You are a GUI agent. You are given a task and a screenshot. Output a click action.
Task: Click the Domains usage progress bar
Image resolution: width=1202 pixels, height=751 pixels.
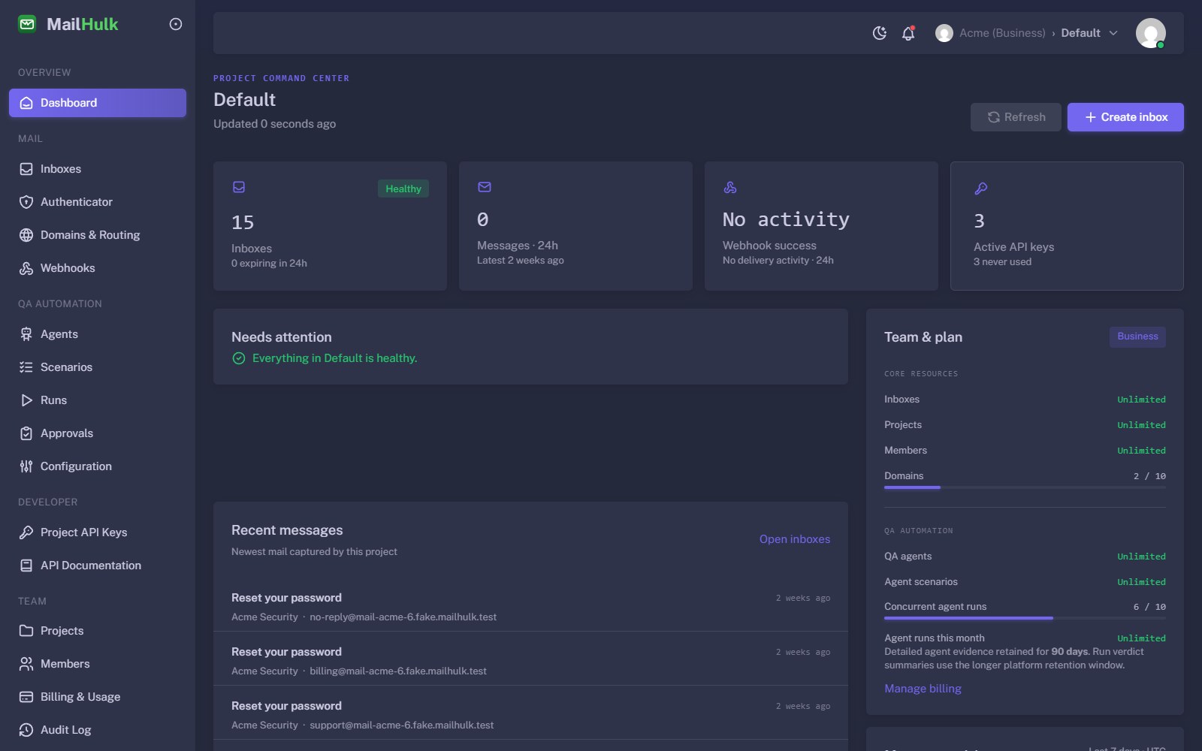point(1025,487)
